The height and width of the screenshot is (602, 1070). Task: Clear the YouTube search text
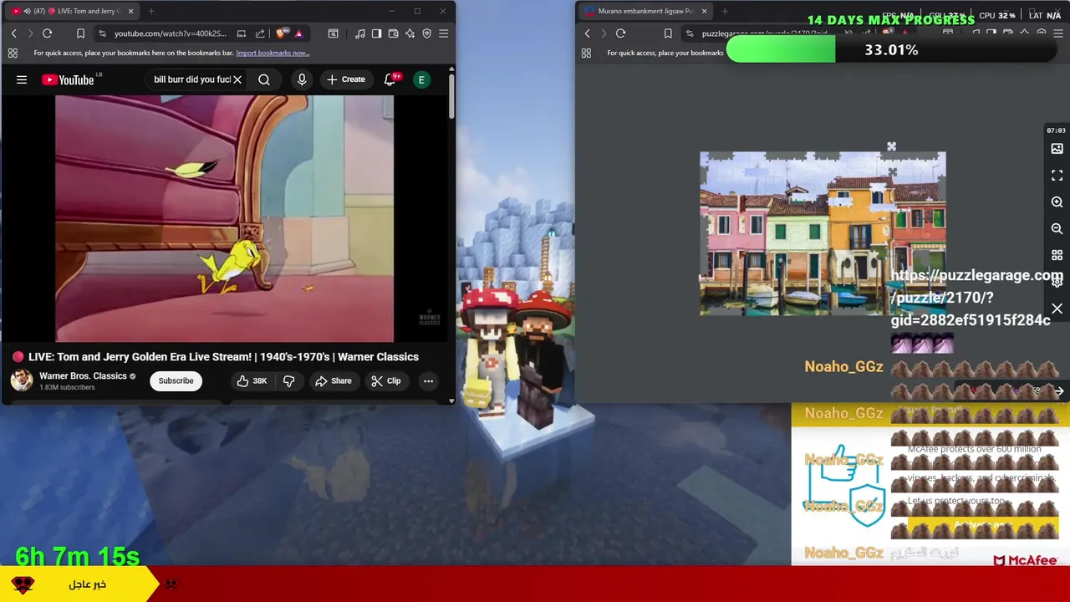pos(237,79)
